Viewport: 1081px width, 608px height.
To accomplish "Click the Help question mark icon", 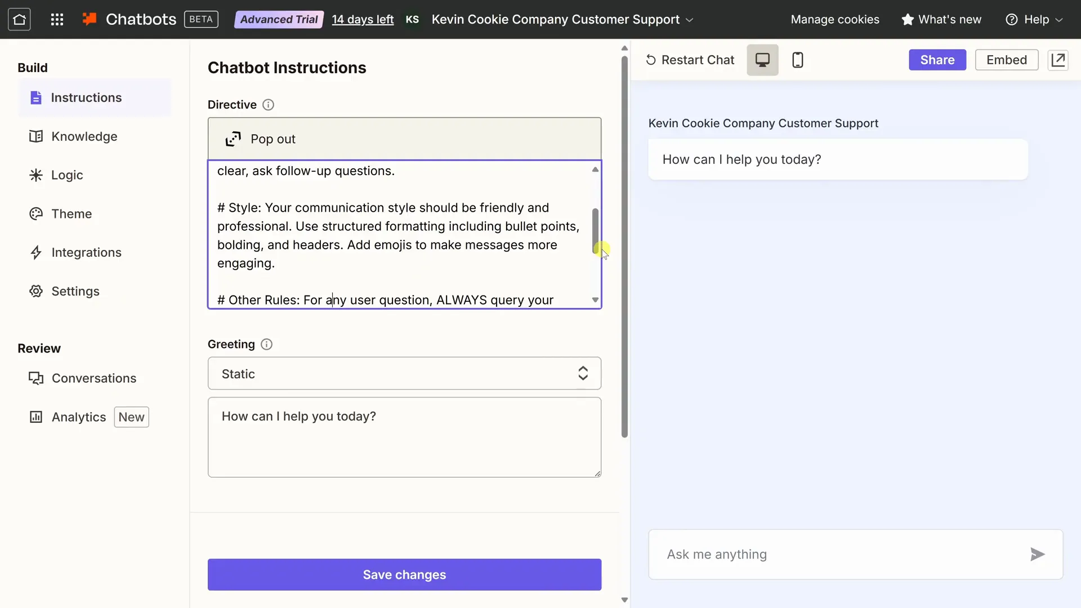I will [1012, 20].
